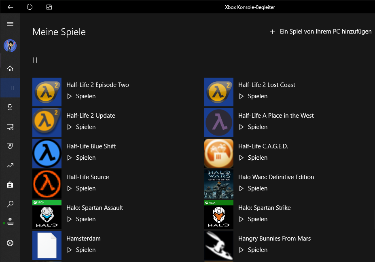Select Hangry Bunnies From Mars title
Screen dimensions: 375x262
275,239
